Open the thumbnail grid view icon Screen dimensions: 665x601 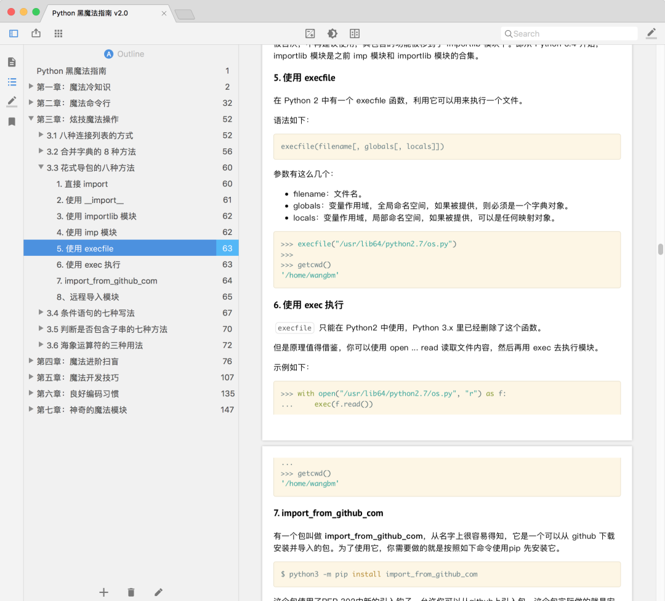tap(58, 33)
